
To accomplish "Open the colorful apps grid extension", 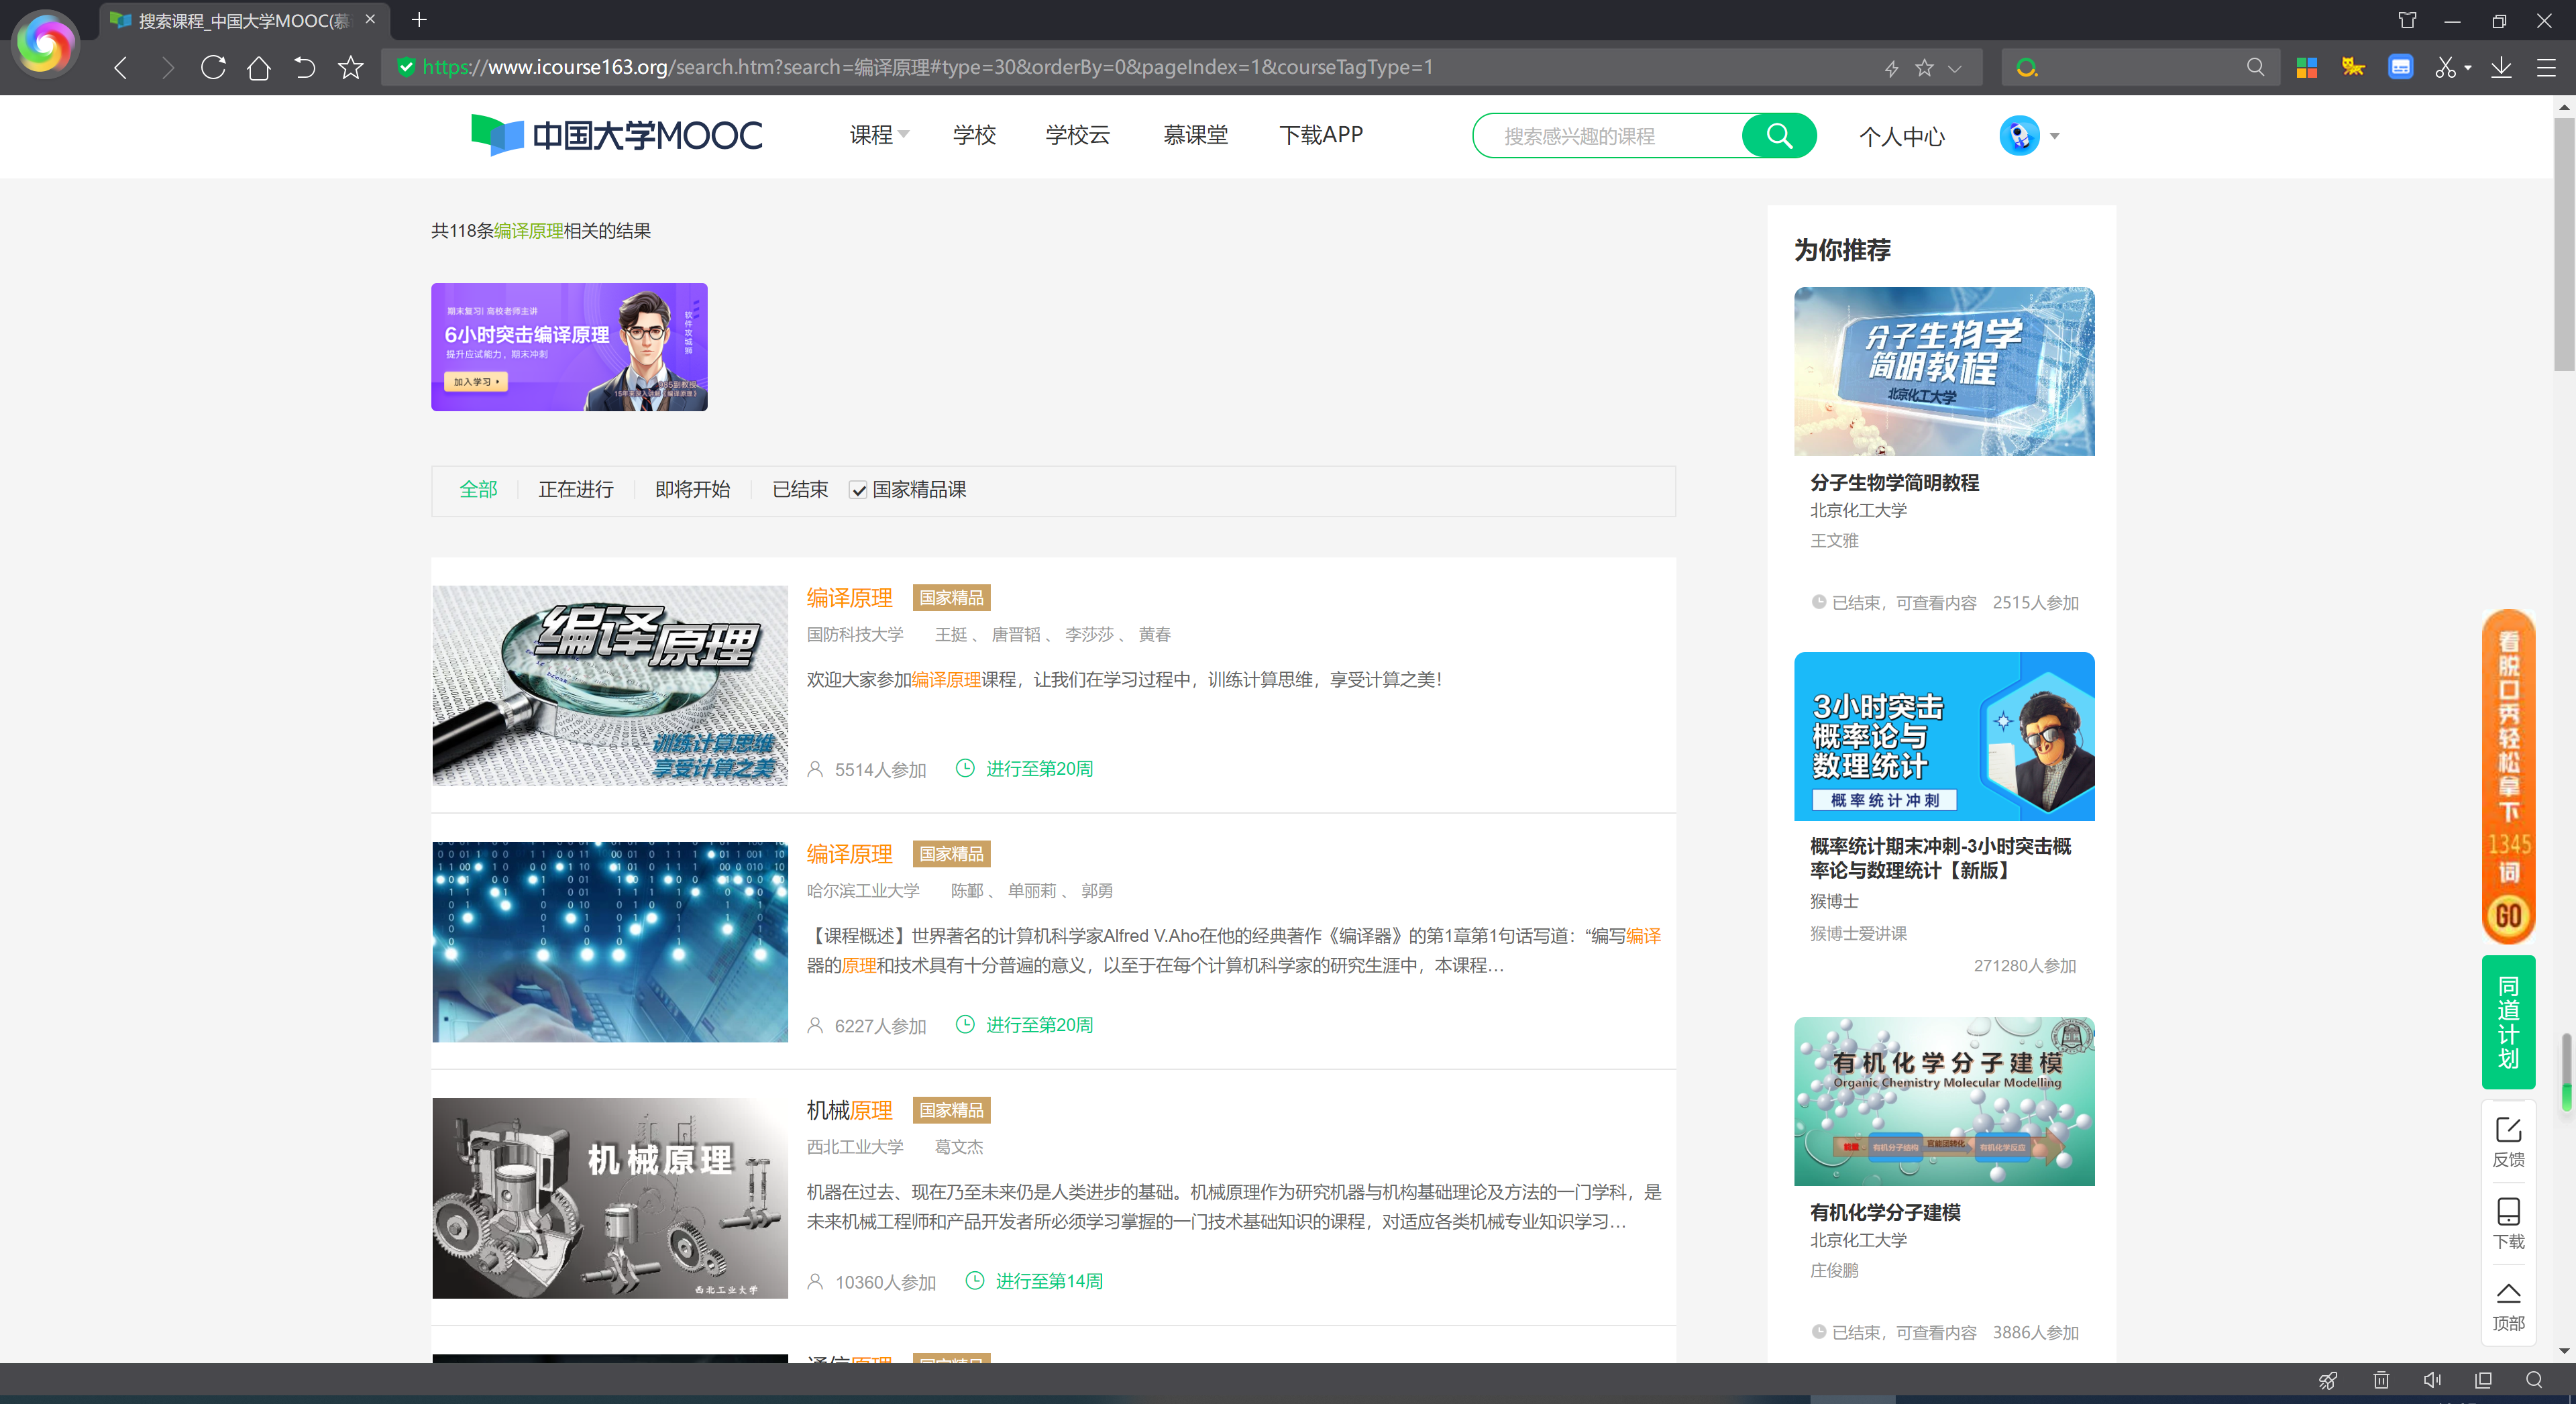I will (x=2307, y=67).
